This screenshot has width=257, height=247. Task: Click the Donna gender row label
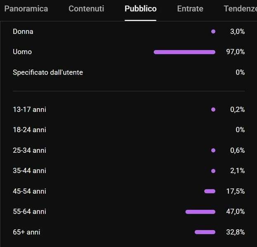point(23,31)
